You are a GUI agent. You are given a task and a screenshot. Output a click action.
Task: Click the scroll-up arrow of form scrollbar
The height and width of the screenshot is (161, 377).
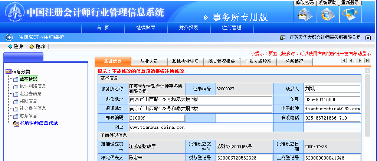367,71
